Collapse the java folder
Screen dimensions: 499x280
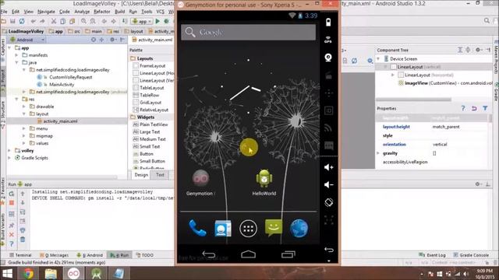[x=16, y=62]
